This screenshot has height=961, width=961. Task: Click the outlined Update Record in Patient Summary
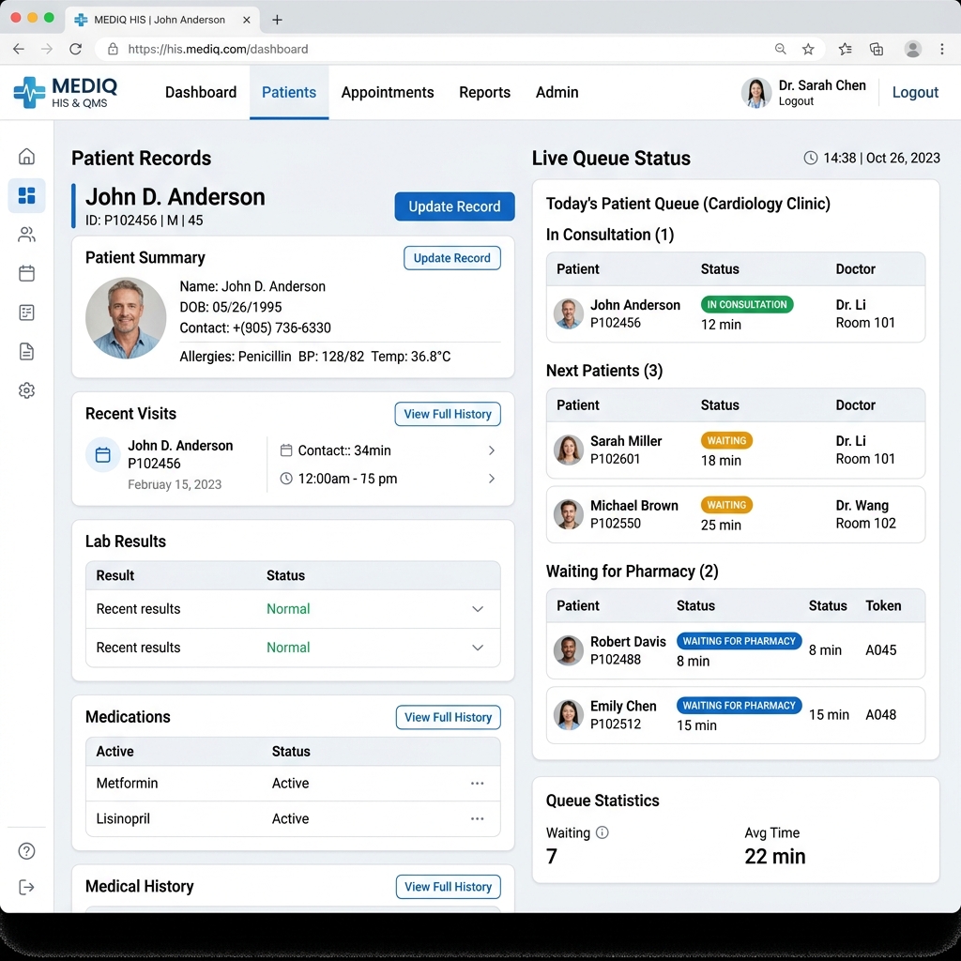451,258
